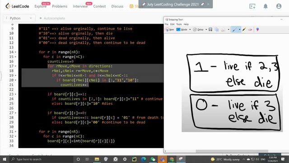Switch to Snipping Tool on the taskbar

tap(181, 159)
